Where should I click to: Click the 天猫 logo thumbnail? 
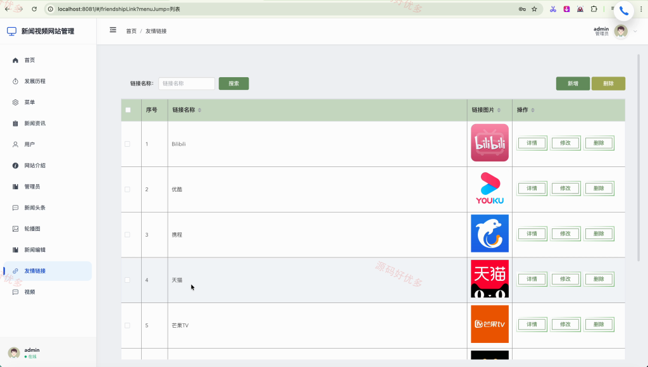[490, 279]
